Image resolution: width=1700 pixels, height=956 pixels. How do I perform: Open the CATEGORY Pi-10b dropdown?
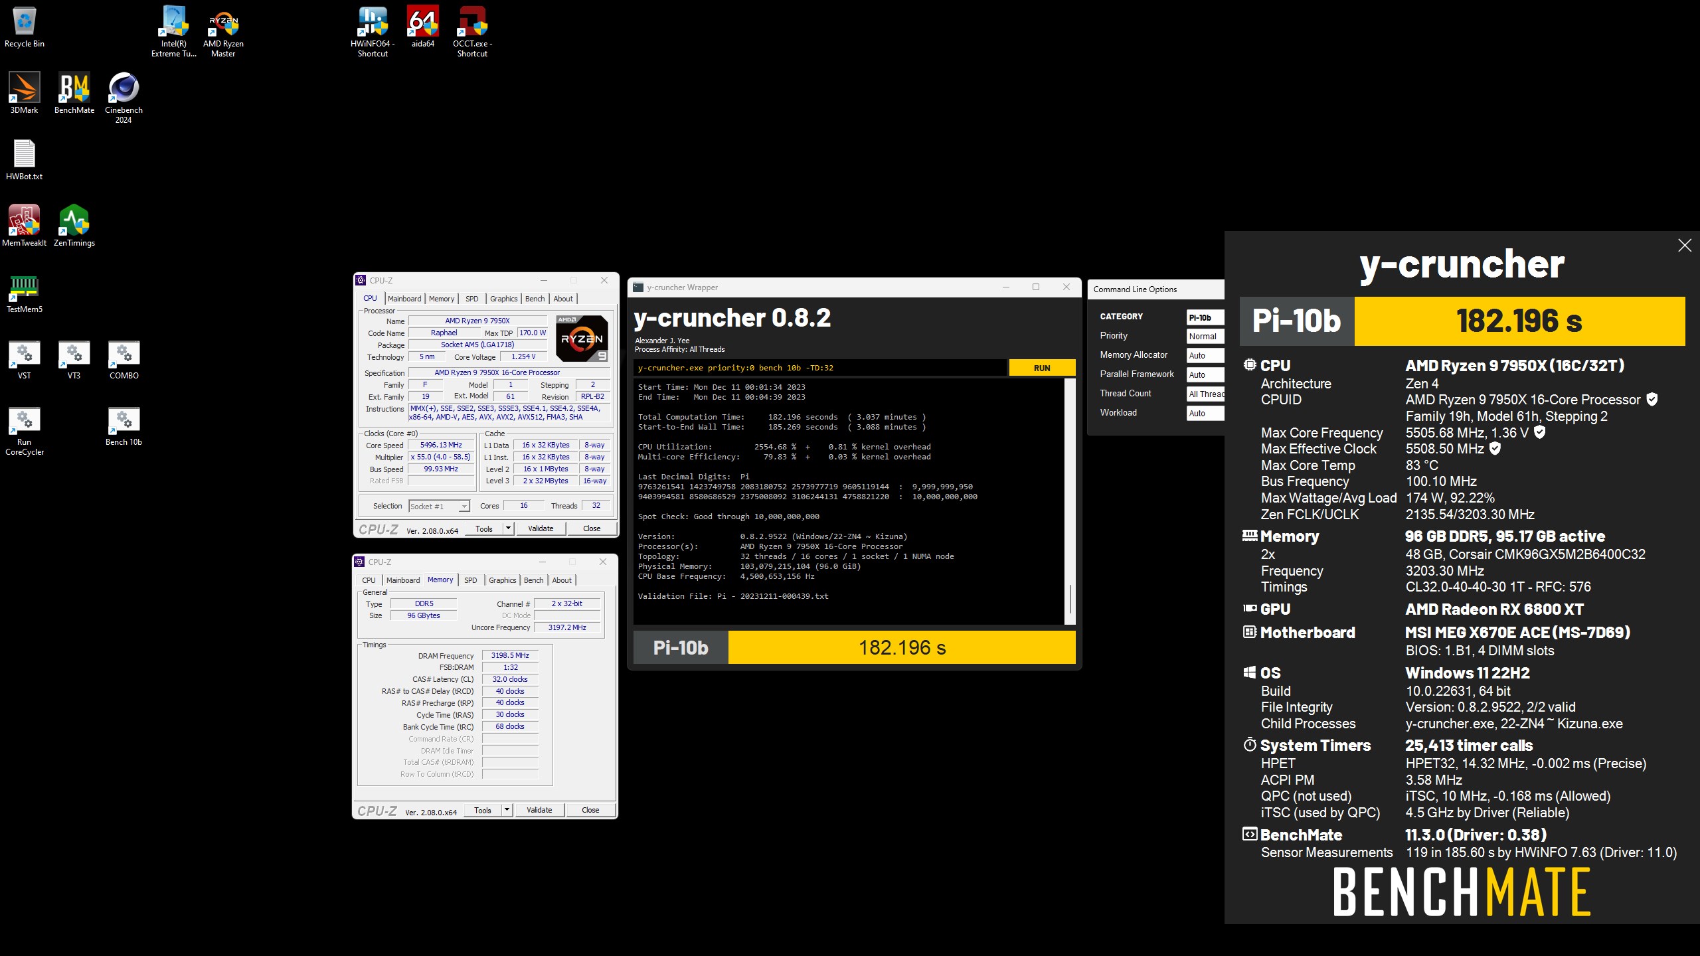[1205, 317]
